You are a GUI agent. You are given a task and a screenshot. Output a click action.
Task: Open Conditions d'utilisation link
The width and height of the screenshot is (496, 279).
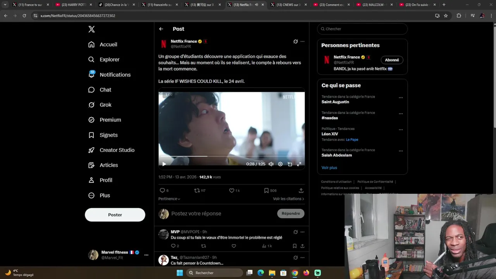(x=336, y=182)
